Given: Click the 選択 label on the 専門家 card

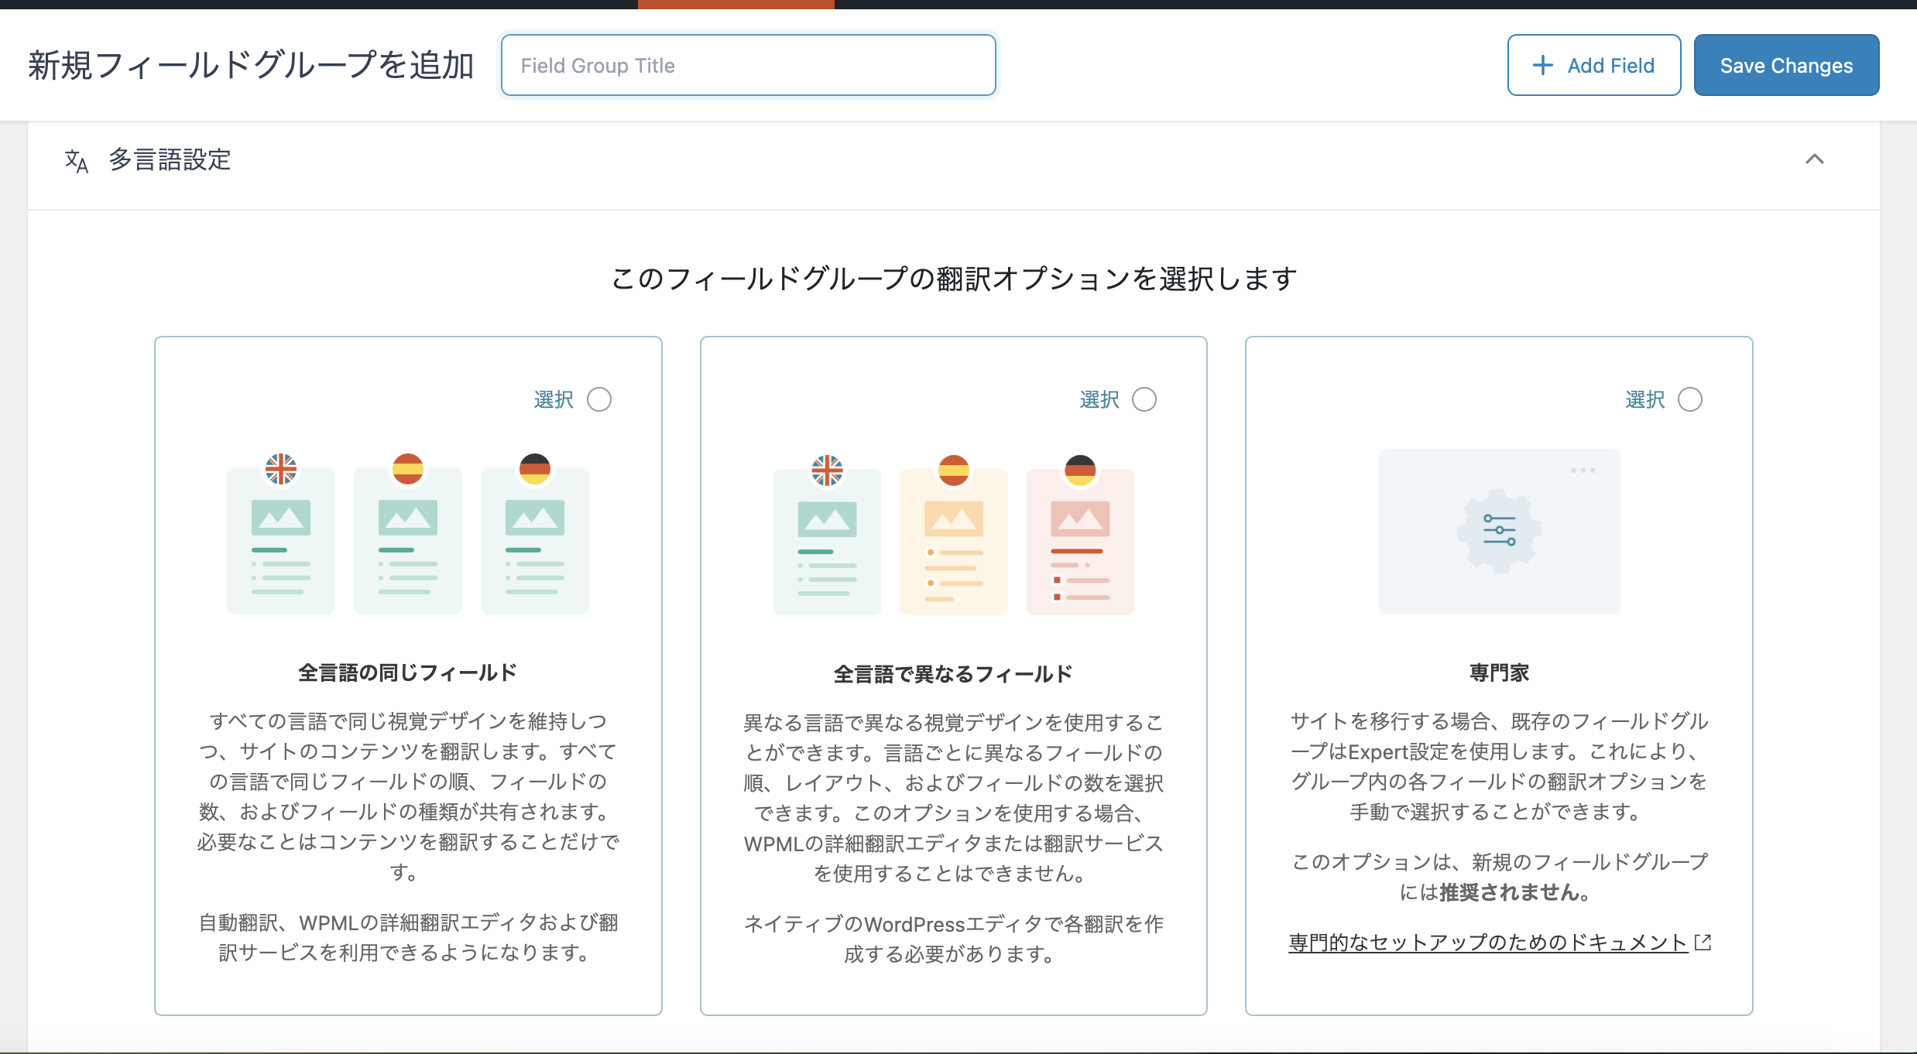Looking at the screenshot, I should tap(1645, 399).
